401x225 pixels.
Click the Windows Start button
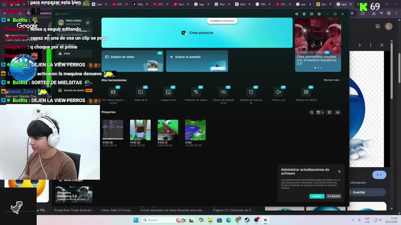pyautogui.click(x=136, y=220)
